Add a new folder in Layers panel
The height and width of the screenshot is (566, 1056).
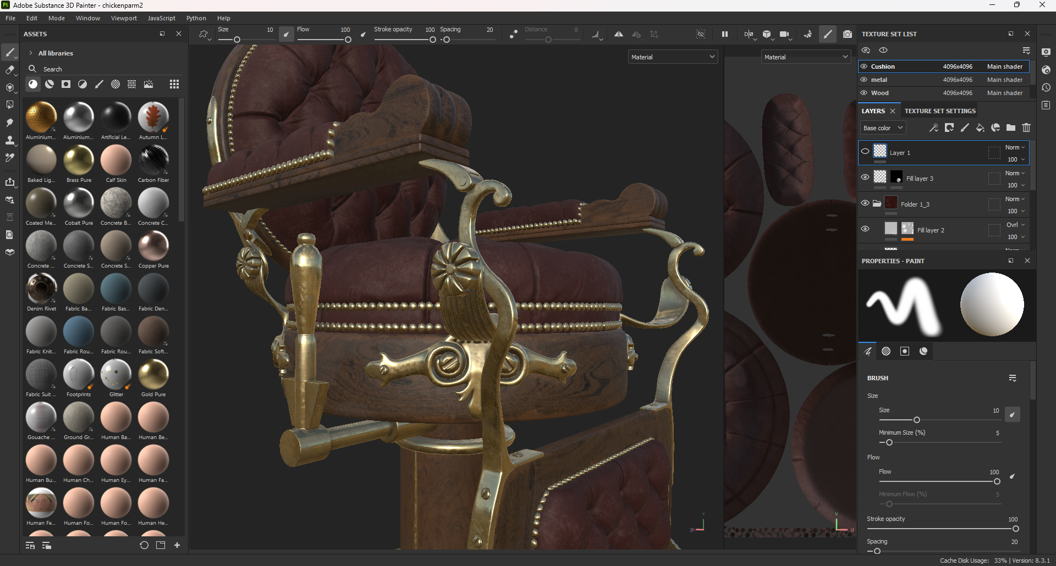tap(1011, 128)
